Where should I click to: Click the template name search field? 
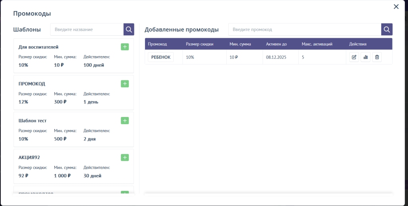click(87, 29)
